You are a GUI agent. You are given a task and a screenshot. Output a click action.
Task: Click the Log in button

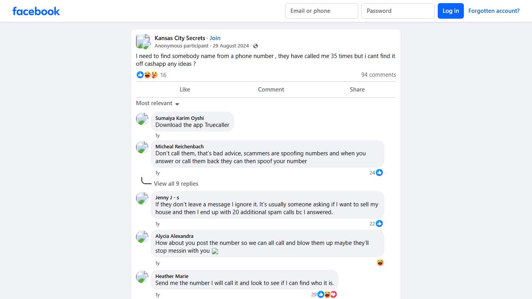[x=451, y=11]
